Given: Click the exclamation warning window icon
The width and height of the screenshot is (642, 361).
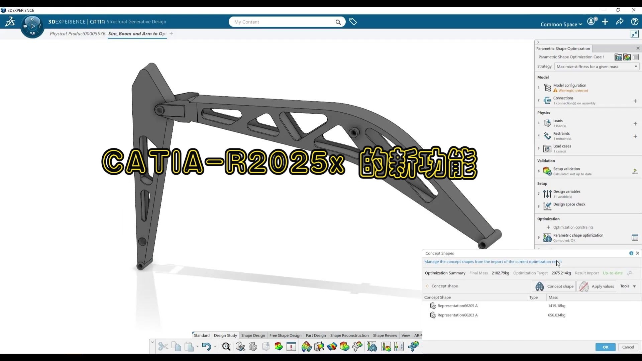Looking at the screenshot, I should (x=291, y=346).
